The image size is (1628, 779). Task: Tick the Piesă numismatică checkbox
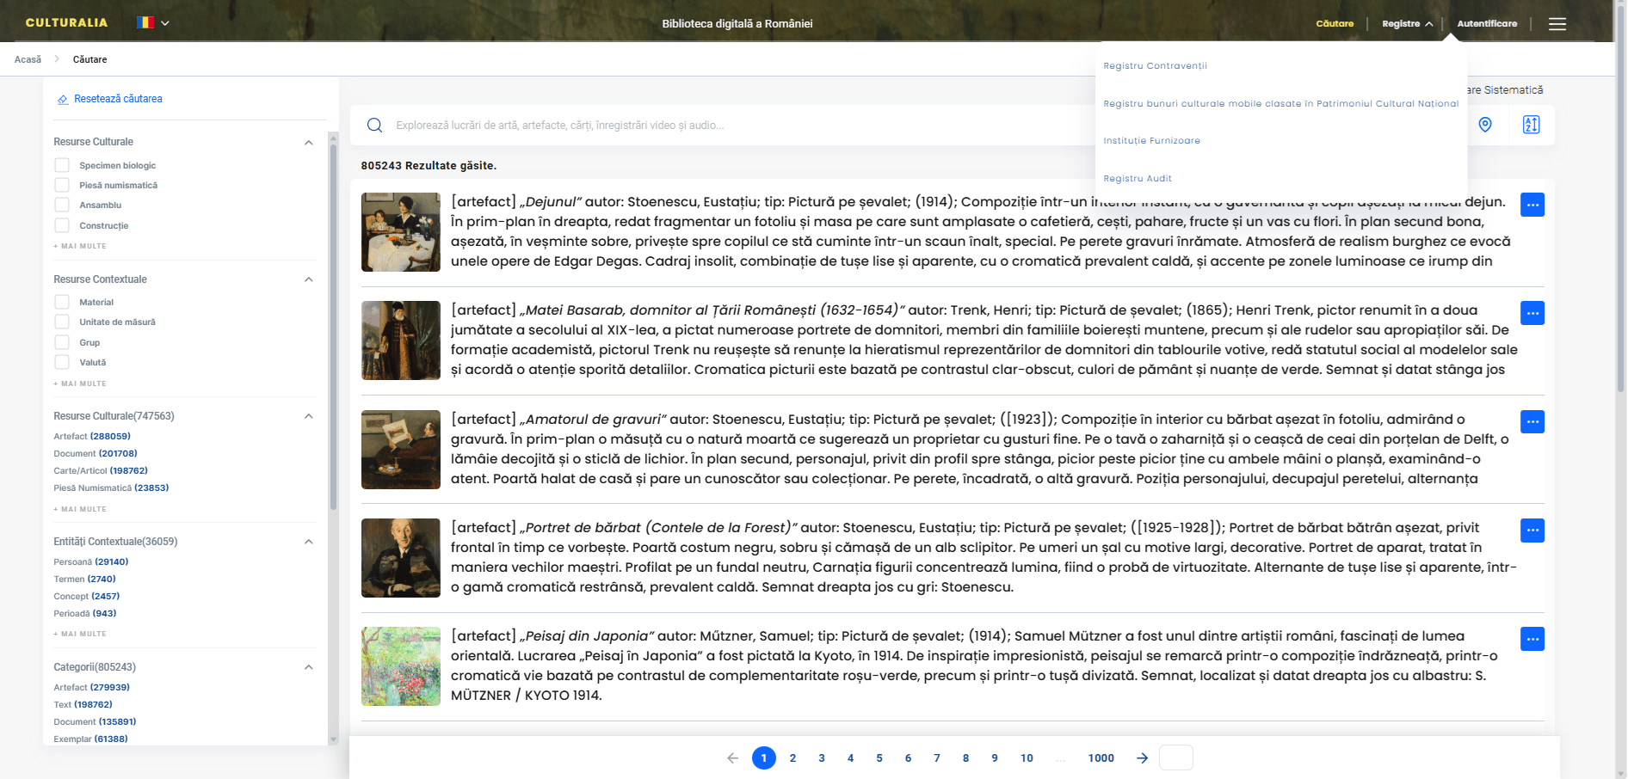point(62,185)
